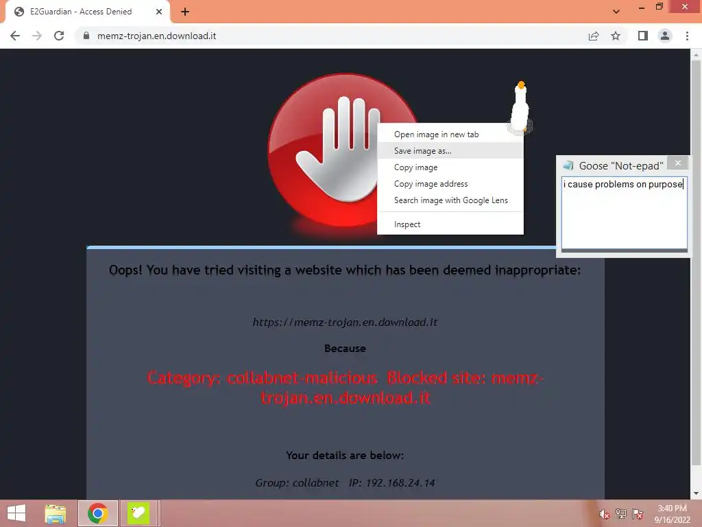
Task: Restore down the Chrome window
Action: tap(659, 6)
